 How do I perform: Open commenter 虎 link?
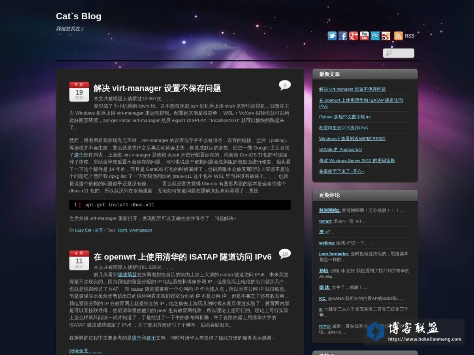322,232
